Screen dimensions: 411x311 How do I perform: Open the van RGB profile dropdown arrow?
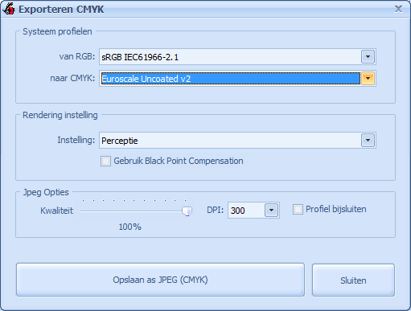coord(368,57)
